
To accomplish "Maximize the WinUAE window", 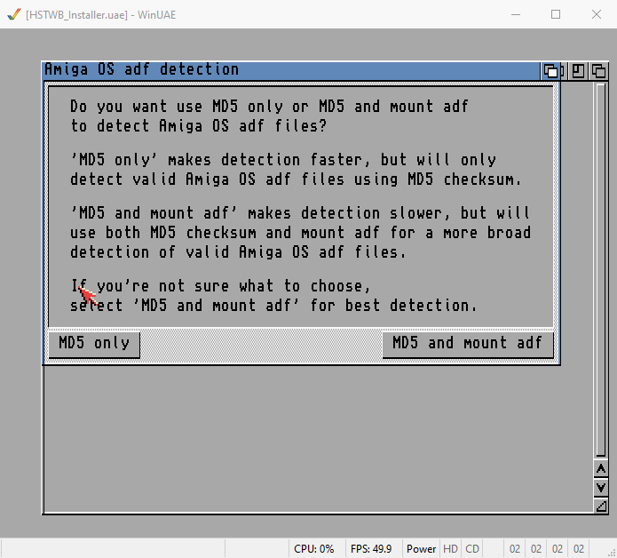I will click(x=556, y=14).
